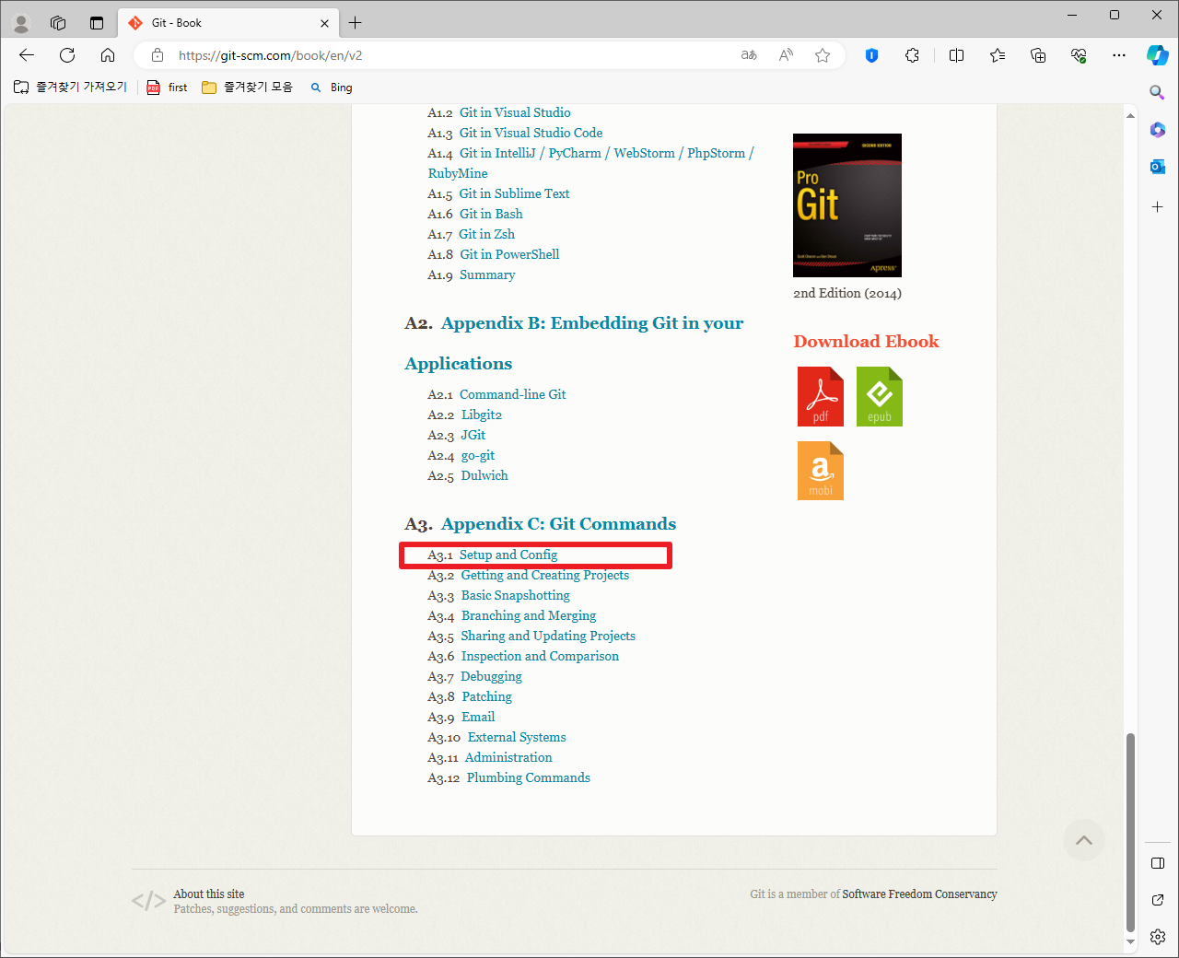1179x958 pixels.
Task: Open the Patching section
Action: [486, 697]
